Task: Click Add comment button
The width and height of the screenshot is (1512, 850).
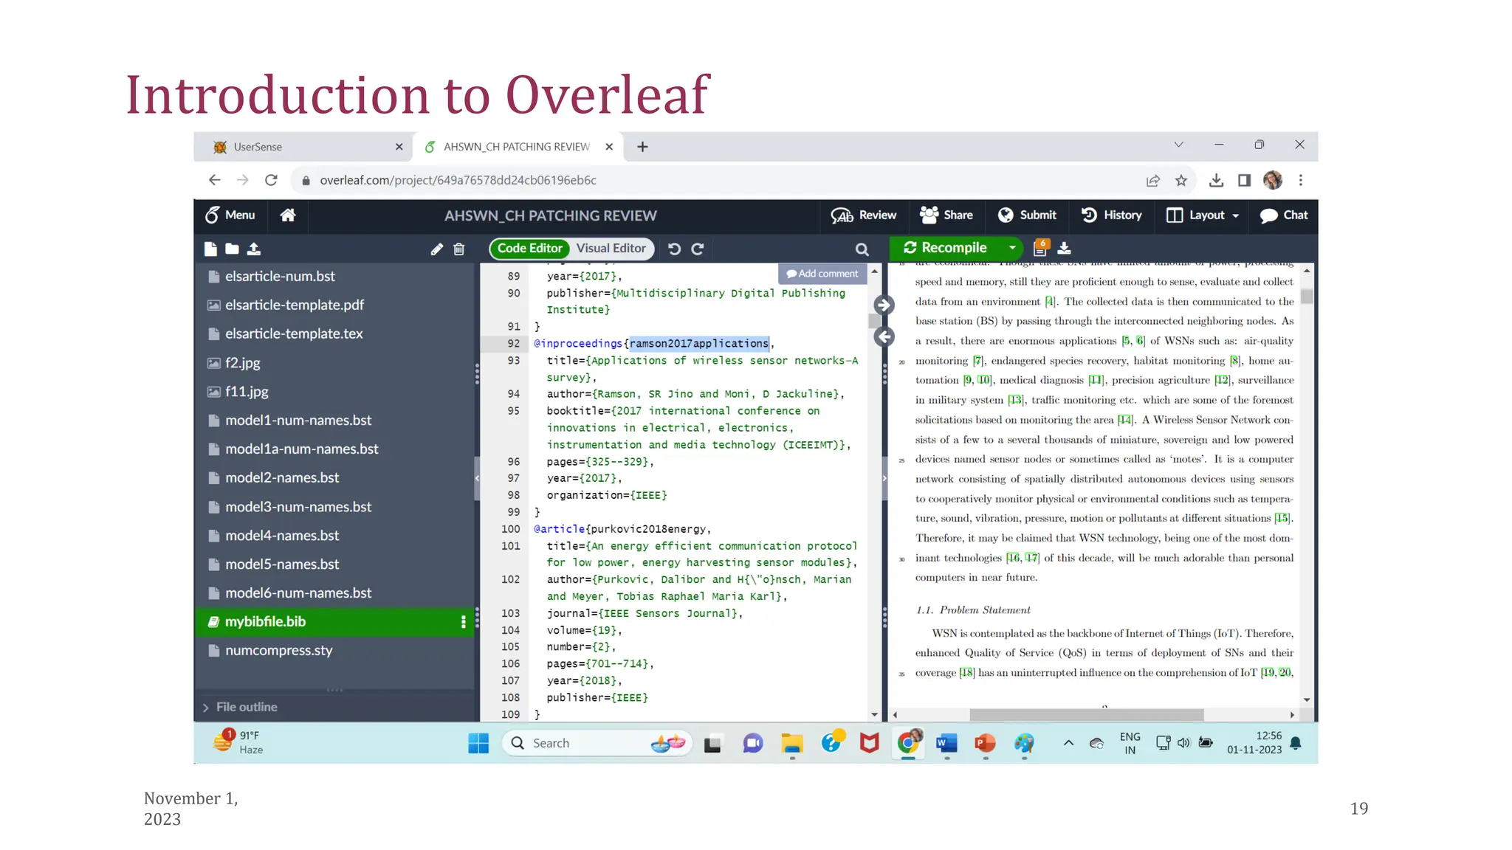Action: coord(822,273)
